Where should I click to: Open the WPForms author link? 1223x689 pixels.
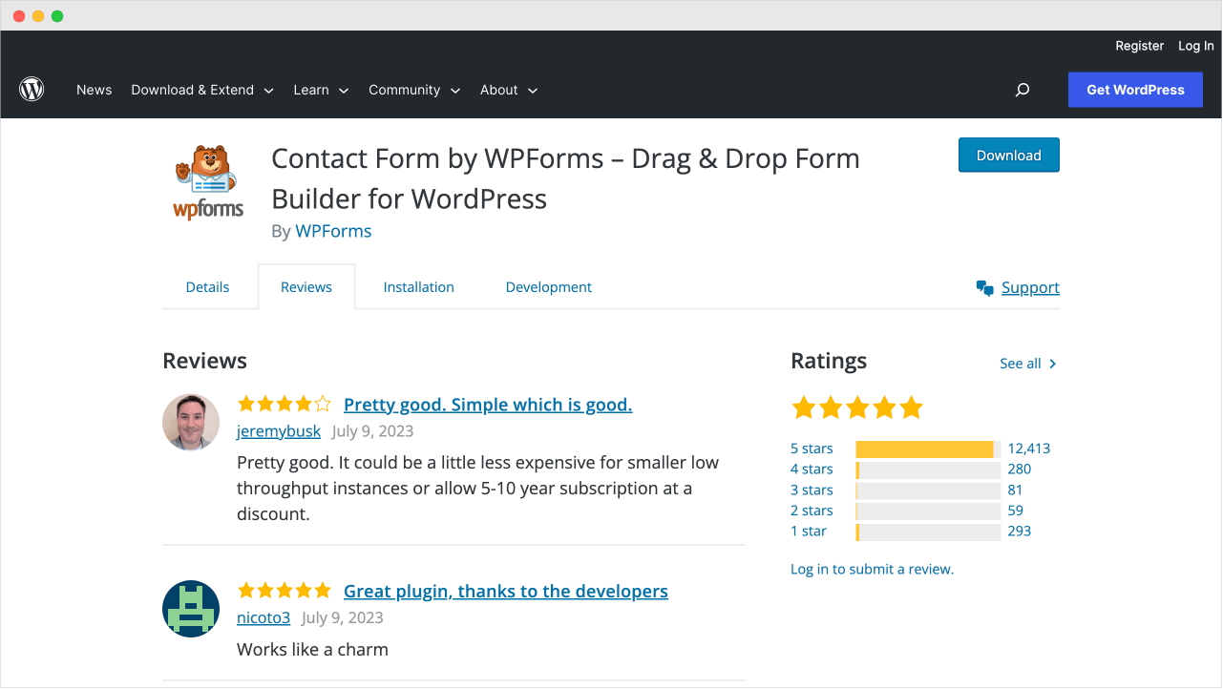coord(333,231)
